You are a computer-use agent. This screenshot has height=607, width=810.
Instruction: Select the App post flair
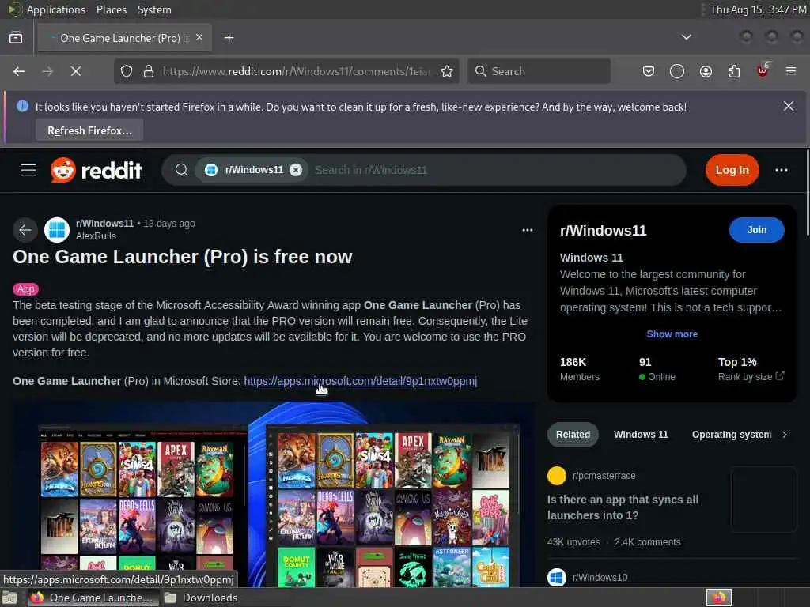point(26,289)
